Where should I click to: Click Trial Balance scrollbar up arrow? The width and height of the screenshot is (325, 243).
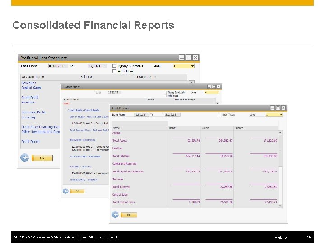pyautogui.click(x=280, y=132)
